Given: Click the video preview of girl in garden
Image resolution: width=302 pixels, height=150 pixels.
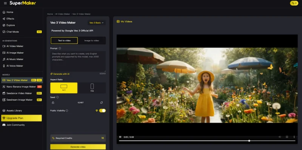Looking at the screenshot, I should coord(207,85).
